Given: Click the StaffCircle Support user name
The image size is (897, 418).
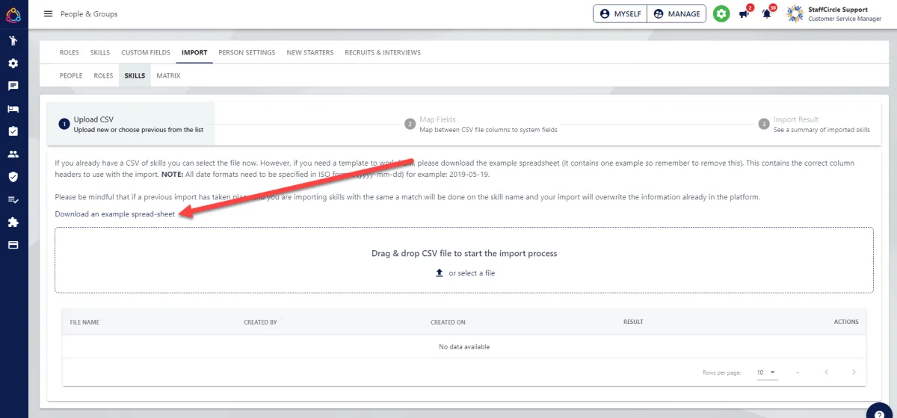Looking at the screenshot, I should (838, 10).
